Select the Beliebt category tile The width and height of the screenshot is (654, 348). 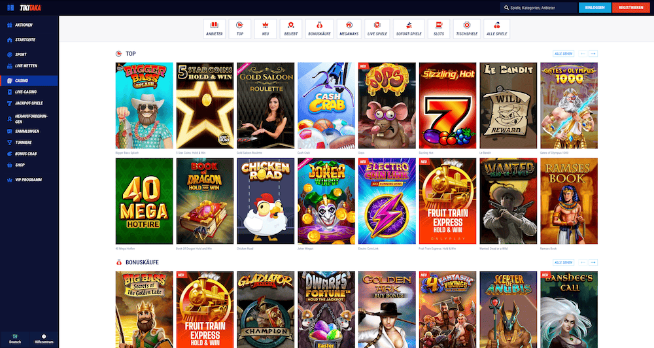[291, 29]
